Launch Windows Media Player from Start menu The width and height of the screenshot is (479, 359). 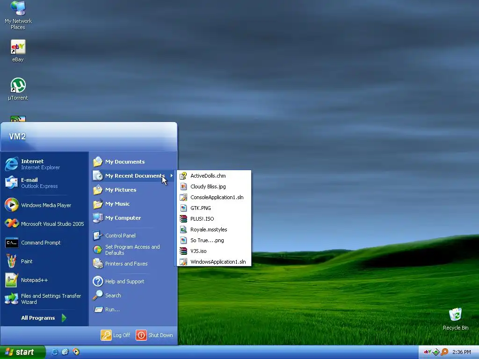[x=44, y=205]
